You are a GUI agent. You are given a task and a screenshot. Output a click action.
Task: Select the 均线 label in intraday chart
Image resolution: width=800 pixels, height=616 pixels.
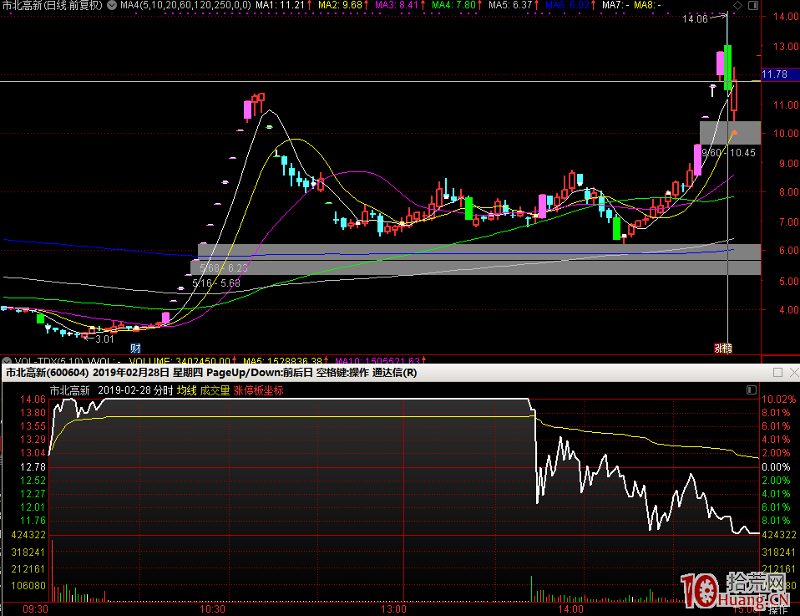(x=187, y=391)
